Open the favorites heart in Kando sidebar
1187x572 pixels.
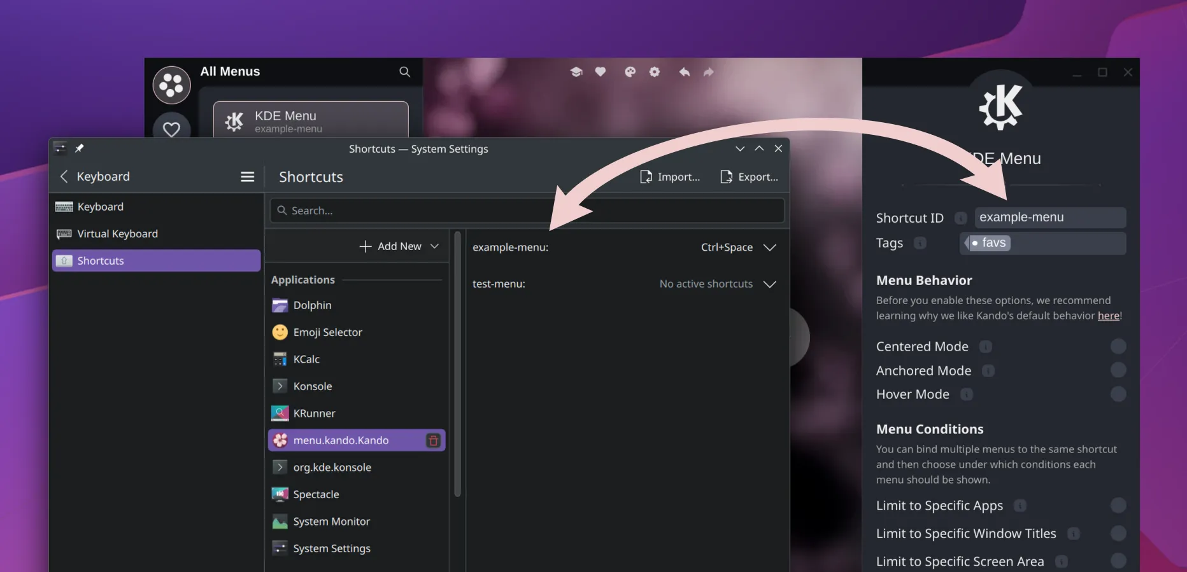tap(171, 129)
